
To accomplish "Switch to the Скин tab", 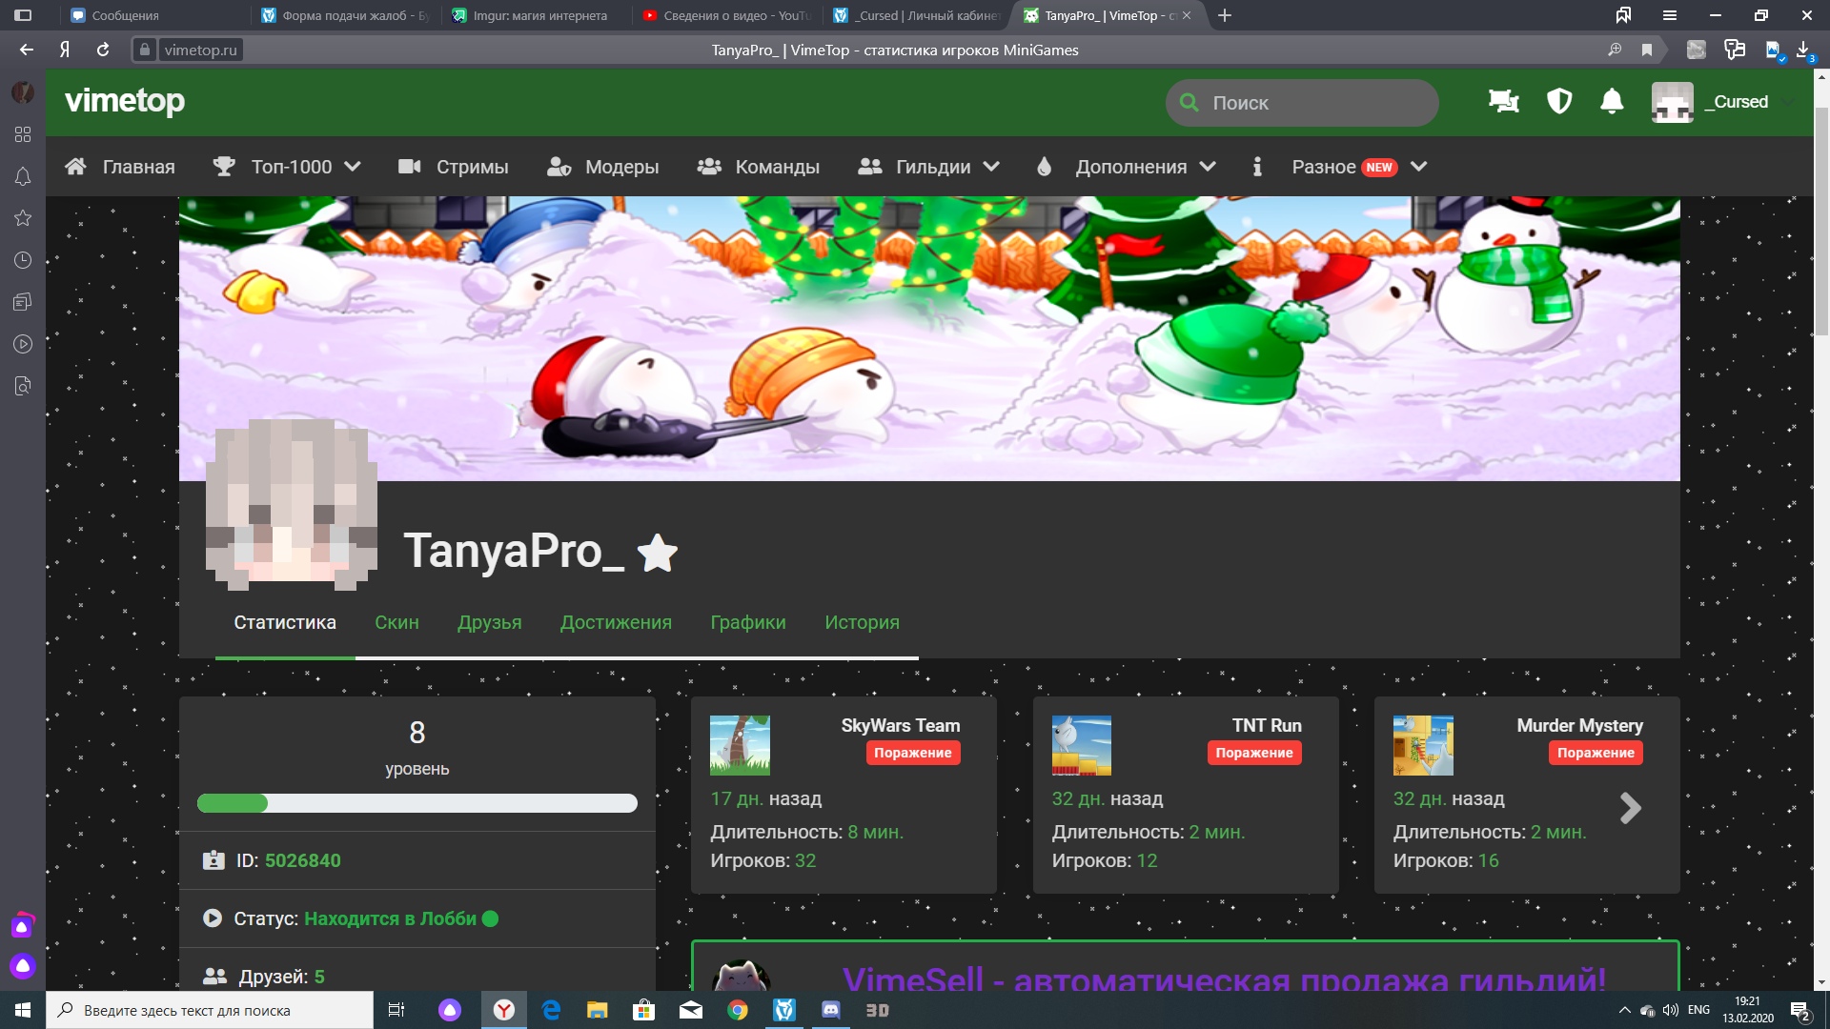I will click(396, 623).
